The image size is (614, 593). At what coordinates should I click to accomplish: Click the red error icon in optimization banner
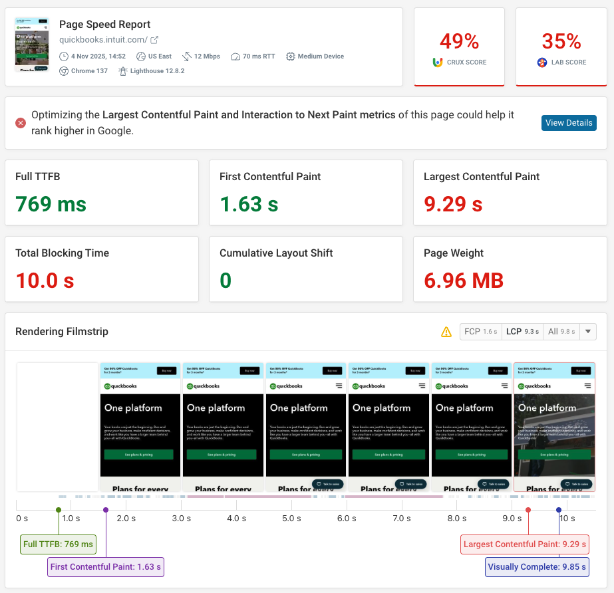point(20,122)
